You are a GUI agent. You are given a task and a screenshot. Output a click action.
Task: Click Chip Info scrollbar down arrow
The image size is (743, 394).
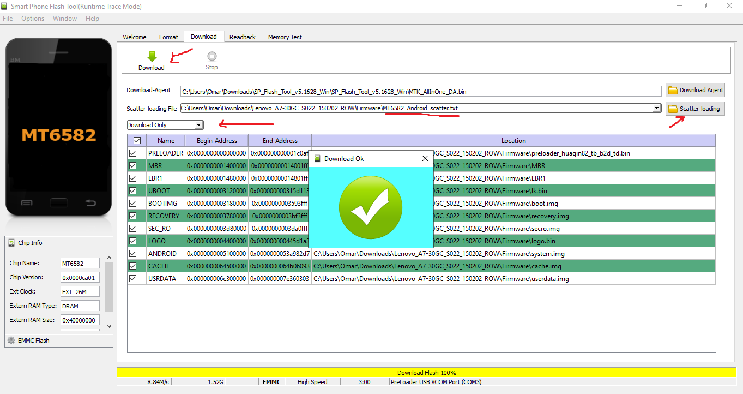tap(109, 326)
